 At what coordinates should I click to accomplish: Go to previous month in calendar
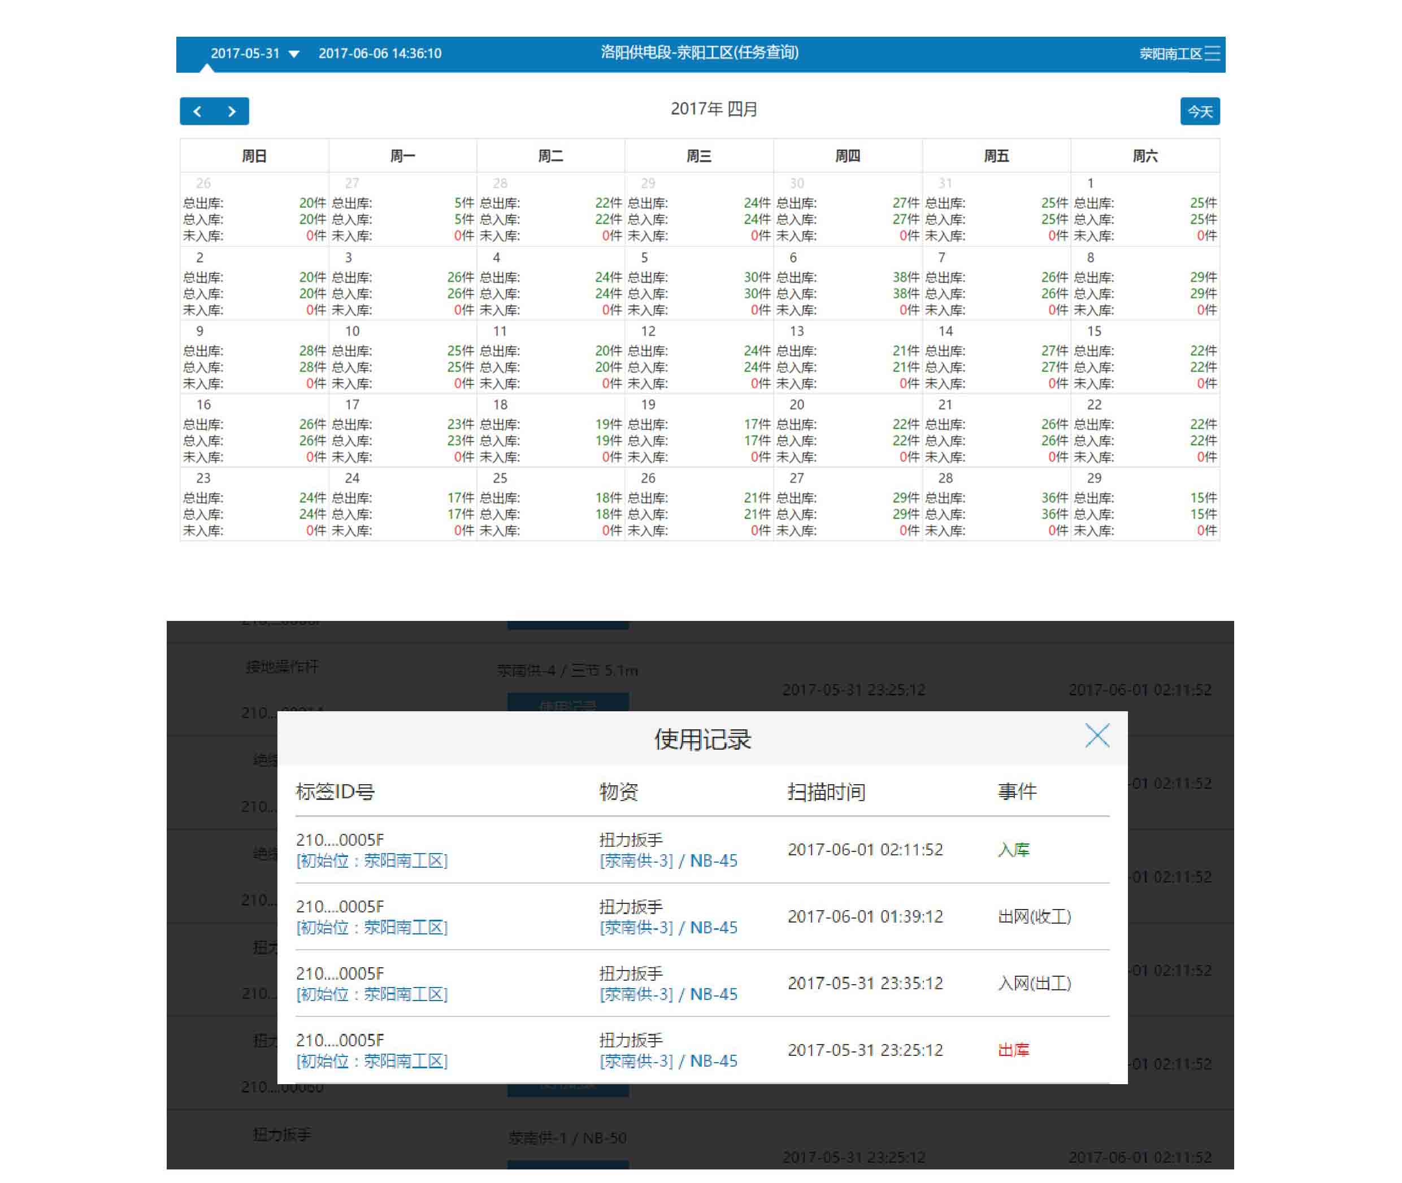[x=197, y=111]
